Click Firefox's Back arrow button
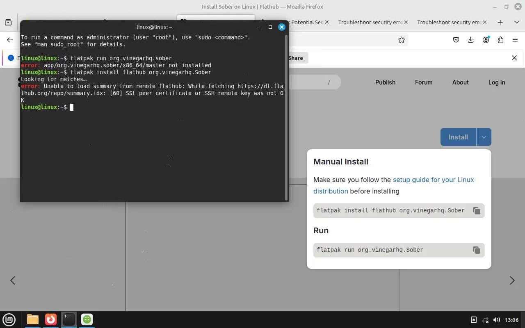 pyautogui.click(x=10, y=40)
